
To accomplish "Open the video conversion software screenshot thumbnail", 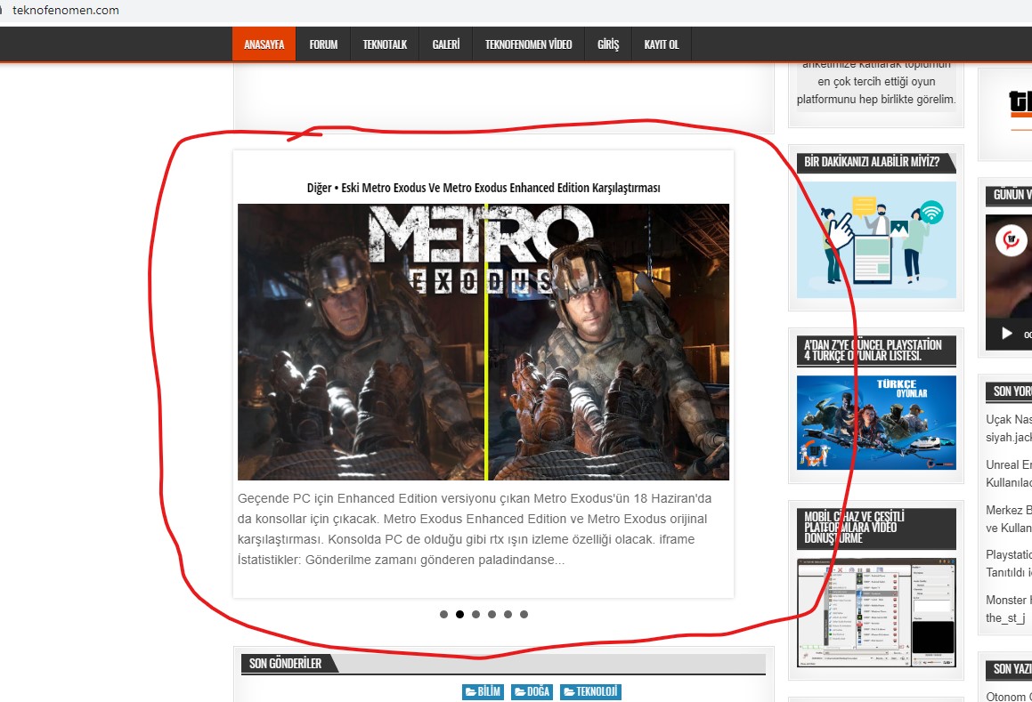I will coord(876,612).
